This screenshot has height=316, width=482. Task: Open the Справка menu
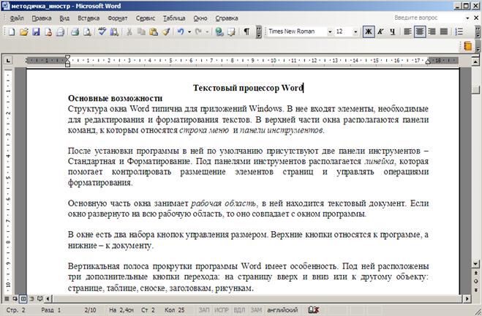227,18
